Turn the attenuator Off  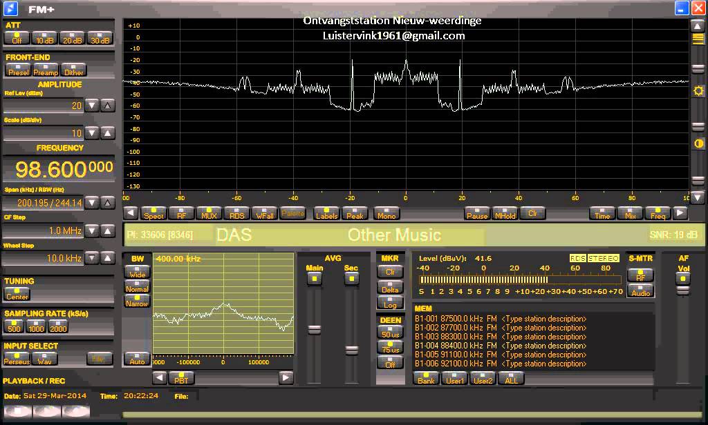(x=17, y=39)
